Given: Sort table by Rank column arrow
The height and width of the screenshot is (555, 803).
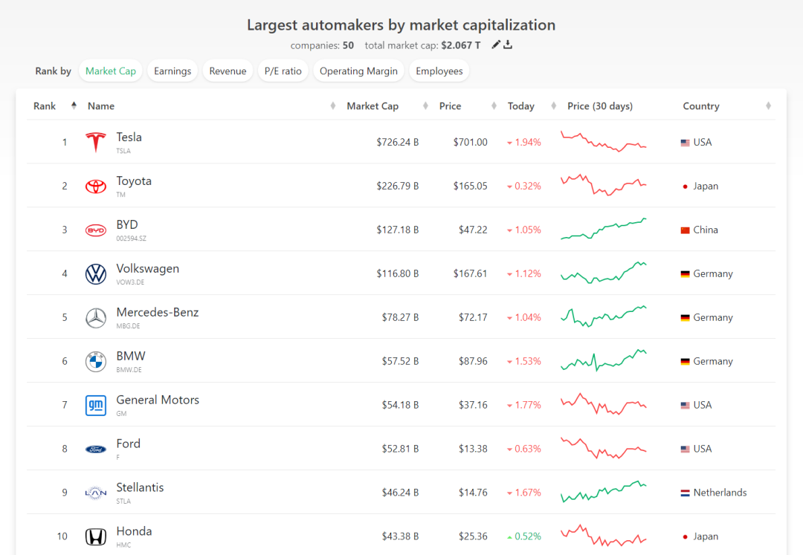Looking at the screenshot, I should [74, 106].
